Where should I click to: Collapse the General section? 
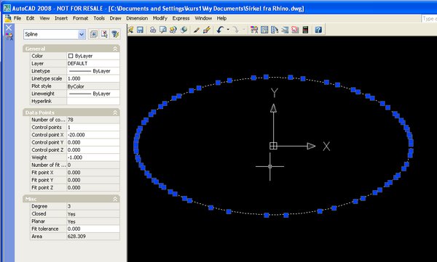(x=115, y=49)
